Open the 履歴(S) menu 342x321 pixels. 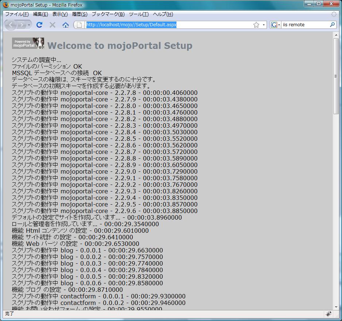(x=79, y=14)
